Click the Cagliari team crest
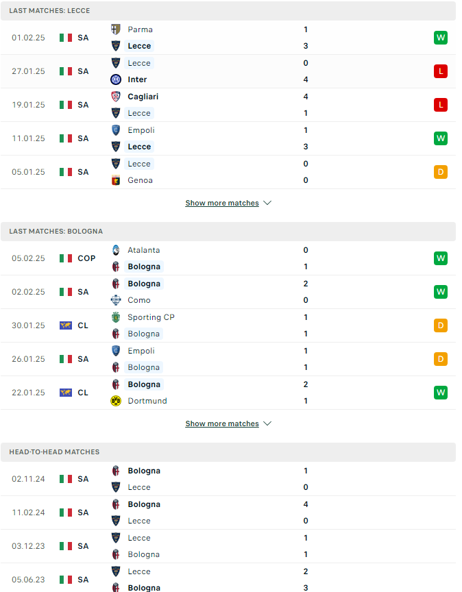This screenshot has height=592, width=462. 116,97
